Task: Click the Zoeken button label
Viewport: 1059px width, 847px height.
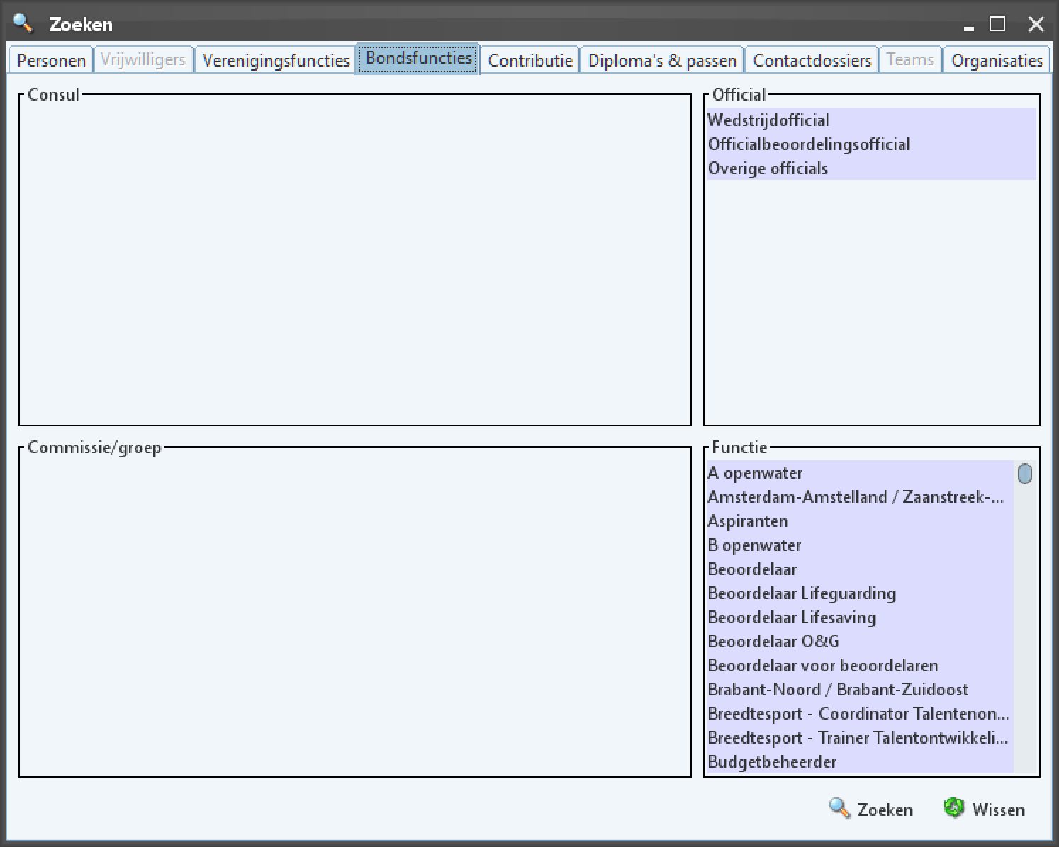Action: point(885,809)
